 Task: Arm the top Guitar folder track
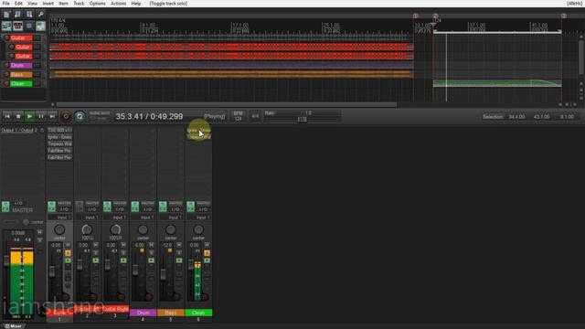[6, 38]
